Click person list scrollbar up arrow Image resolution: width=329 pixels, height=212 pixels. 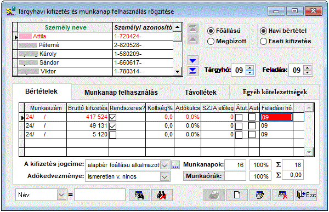[178, 27]
